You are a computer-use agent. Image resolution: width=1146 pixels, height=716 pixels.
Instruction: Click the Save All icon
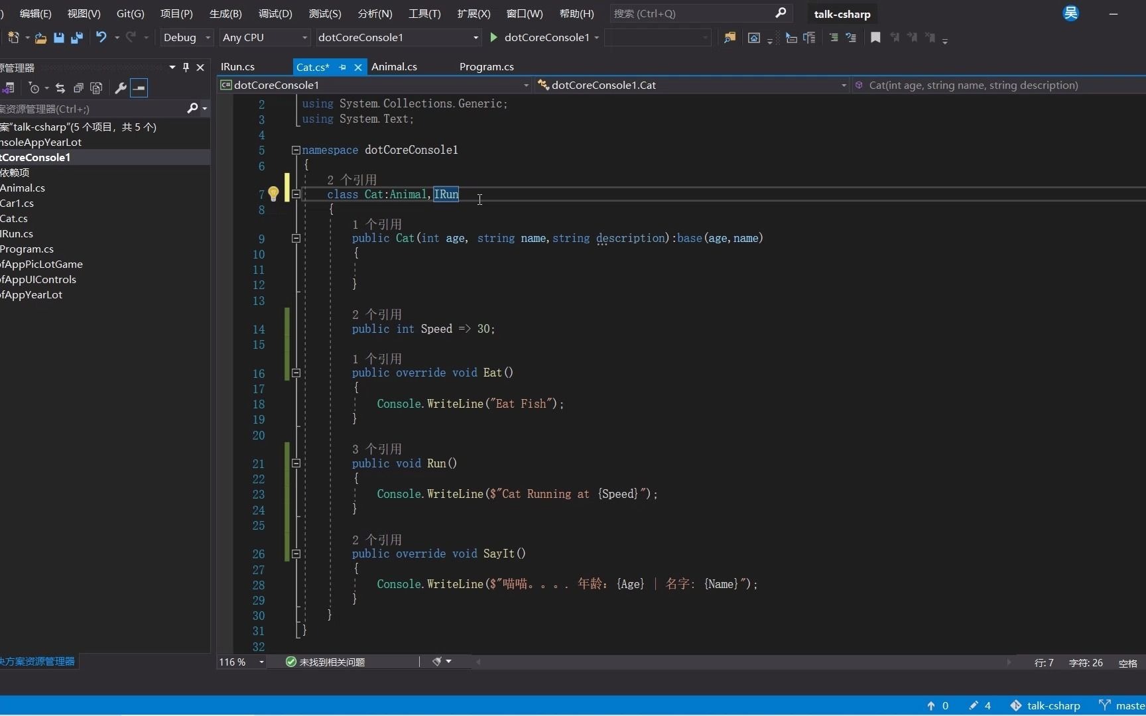pos(77,38)
